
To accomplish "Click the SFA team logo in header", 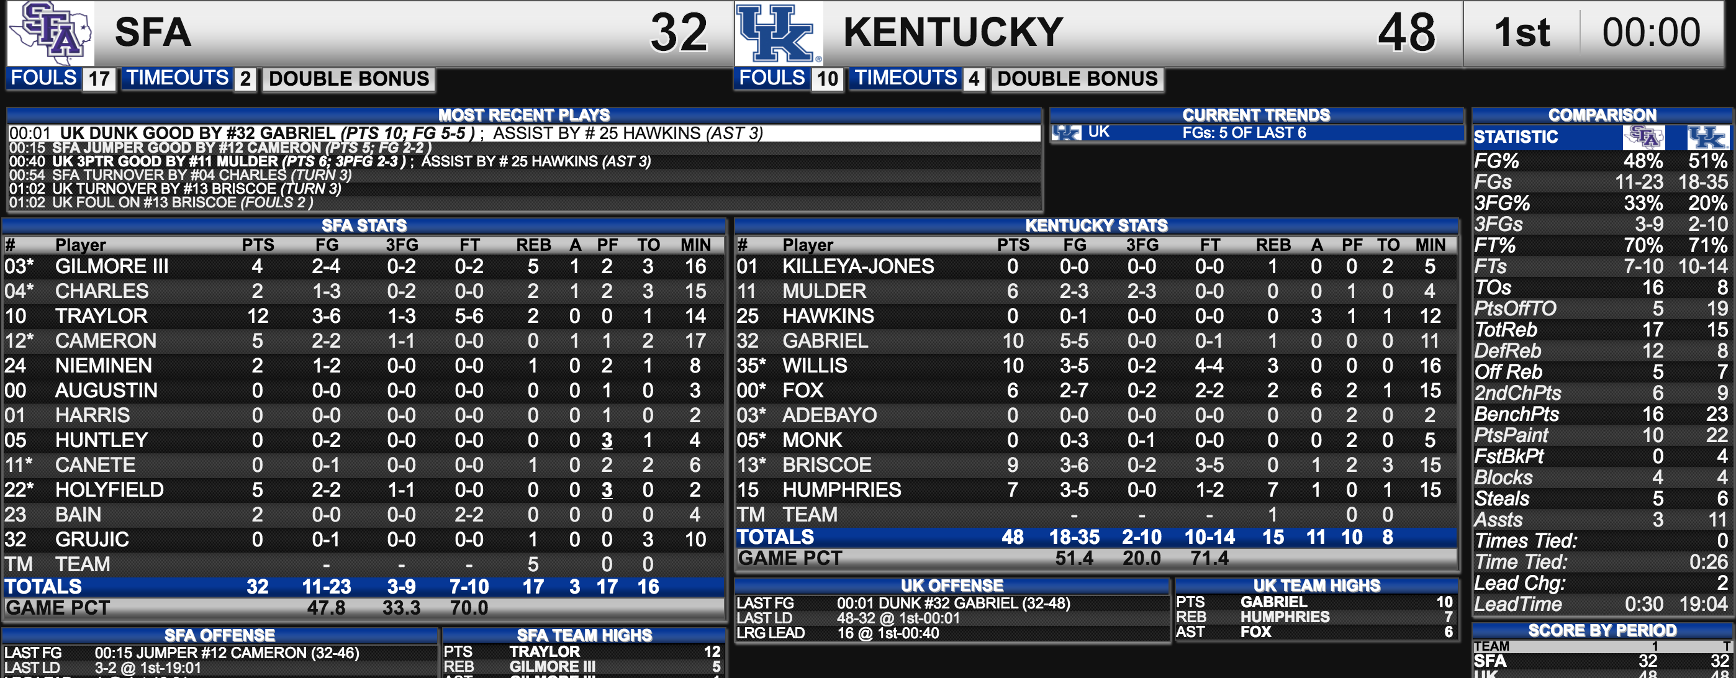I will click(51, 33).
